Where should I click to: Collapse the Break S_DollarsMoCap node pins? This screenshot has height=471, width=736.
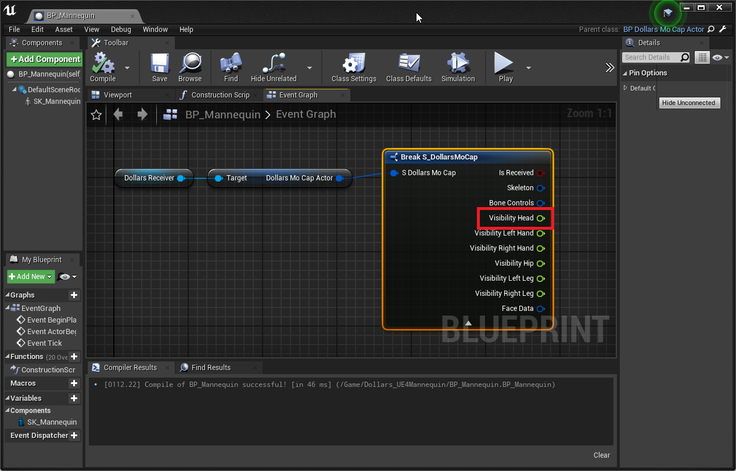[x=468, y=323]
